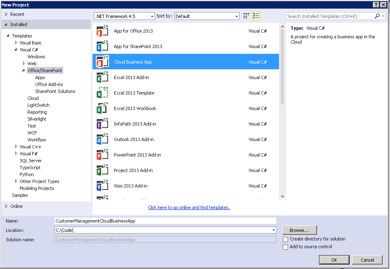The image size is (390, 269).
Task: Expand the Recent section
Action: pyautogui.click(x=7, y=14)
